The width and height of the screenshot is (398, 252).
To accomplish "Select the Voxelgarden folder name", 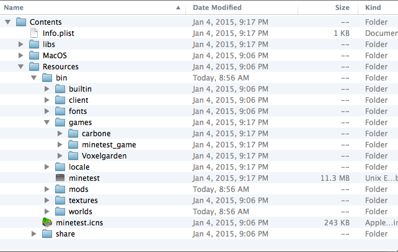I will tap(104, 156).
